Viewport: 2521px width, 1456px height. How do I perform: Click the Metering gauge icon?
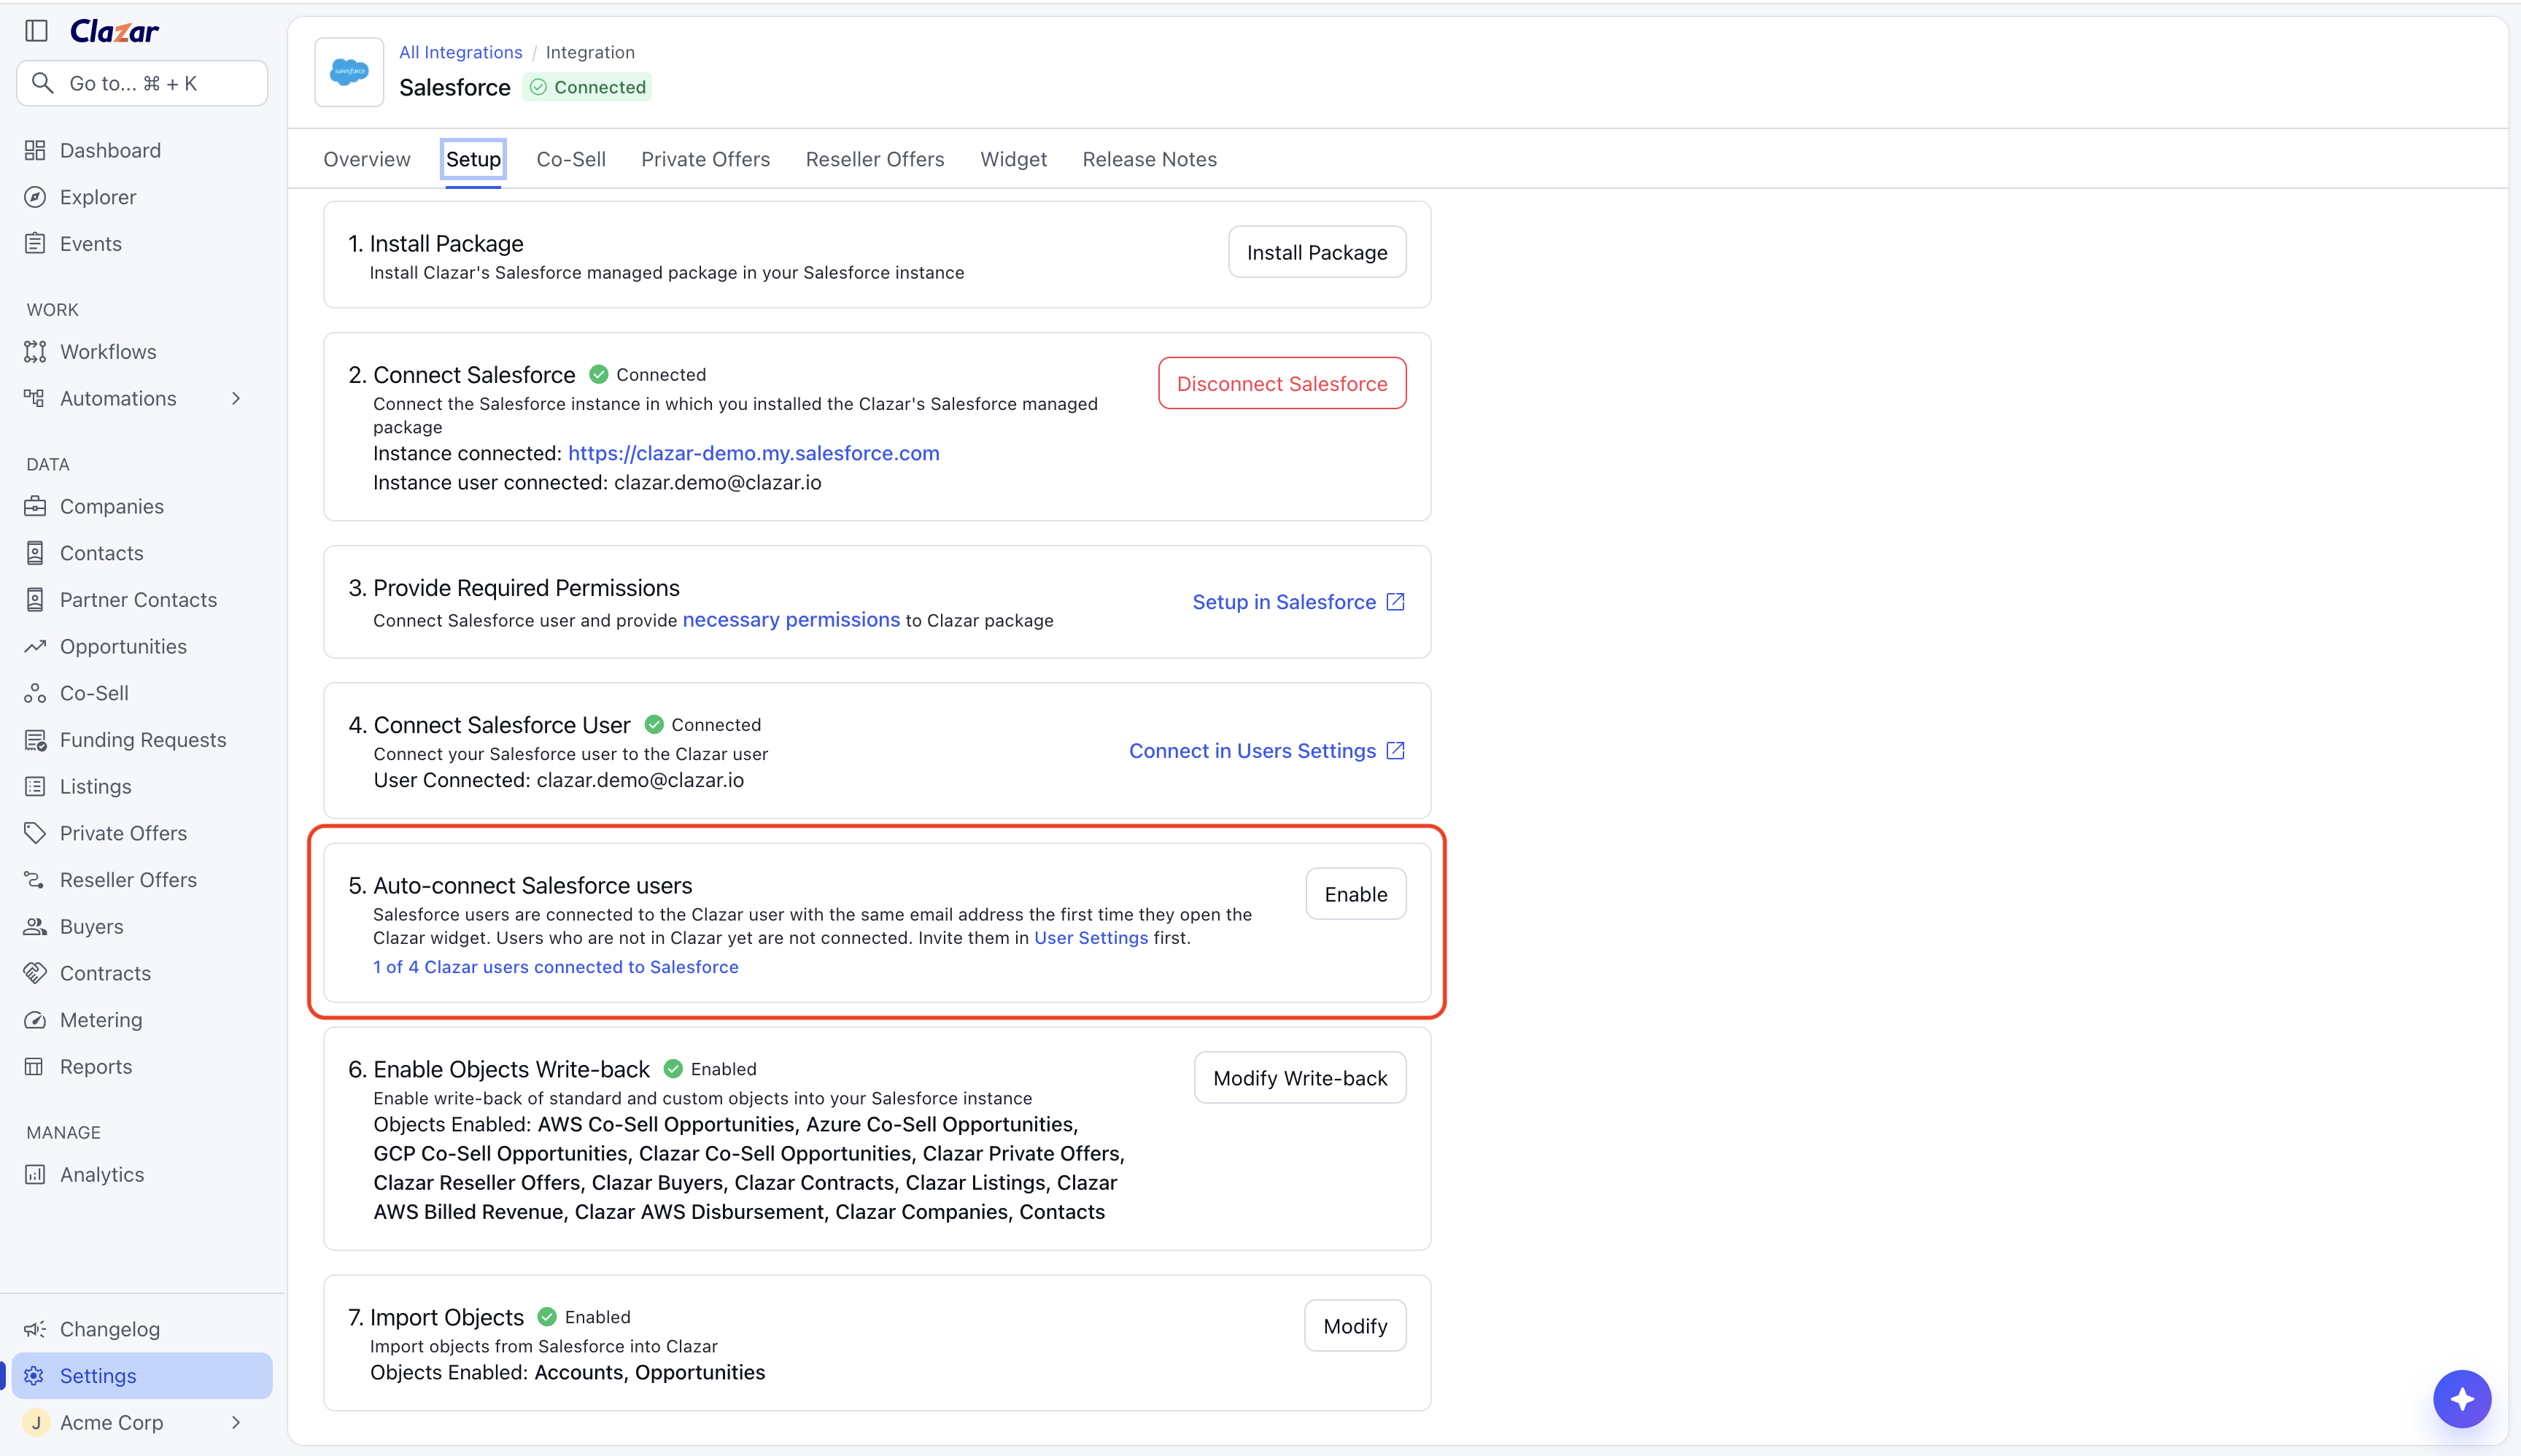tap(35, 1020)
